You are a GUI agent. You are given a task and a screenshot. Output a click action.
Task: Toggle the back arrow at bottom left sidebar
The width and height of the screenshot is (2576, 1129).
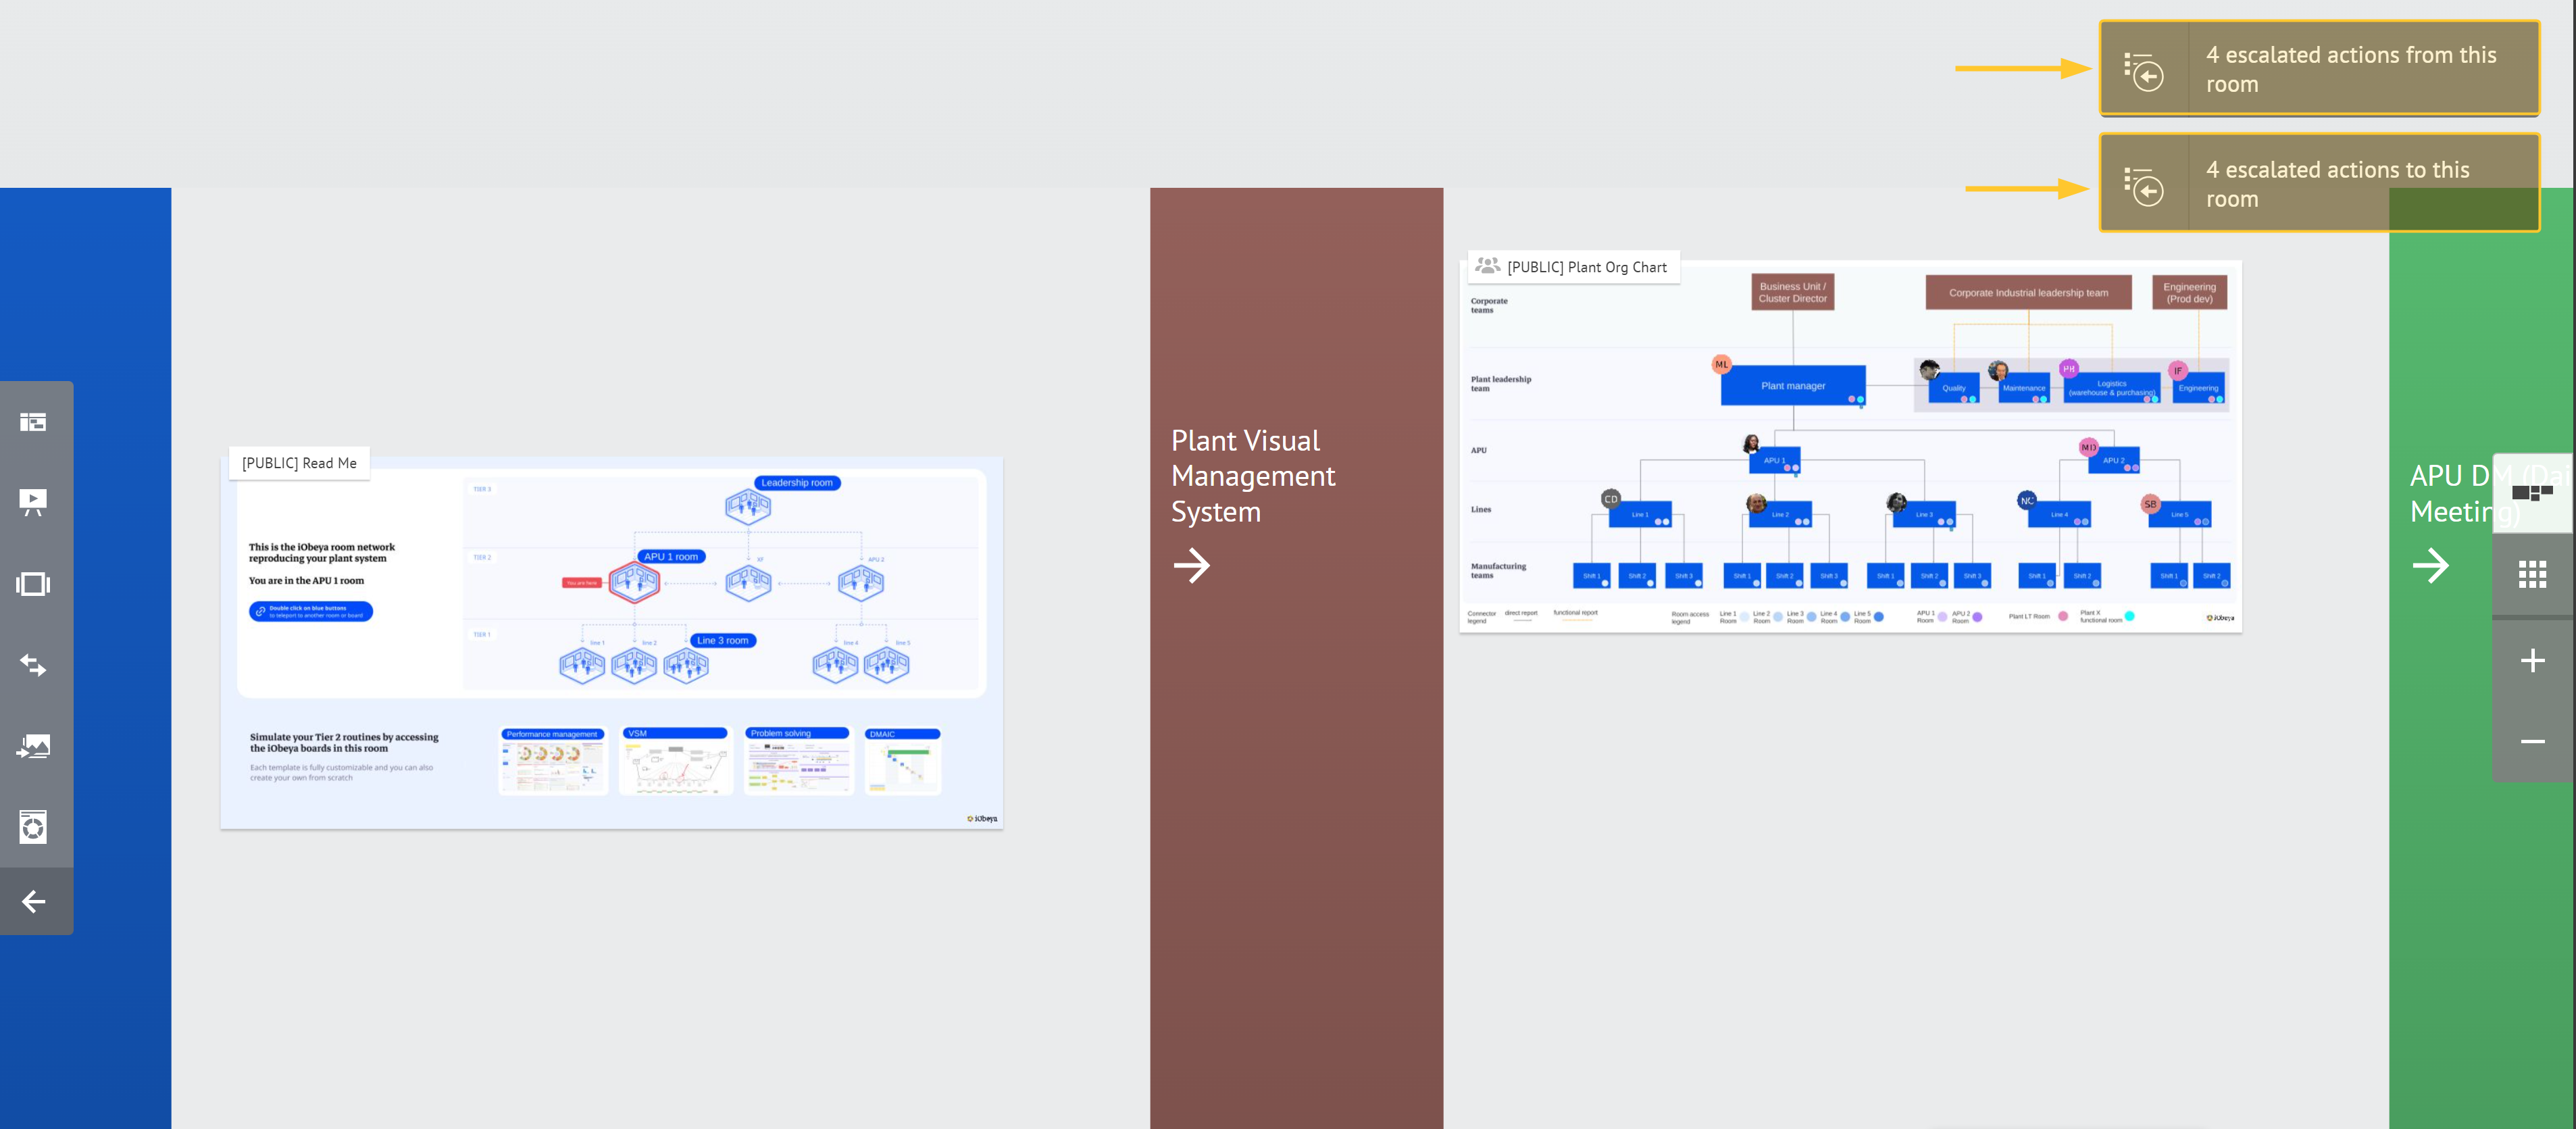coord(34,901)
